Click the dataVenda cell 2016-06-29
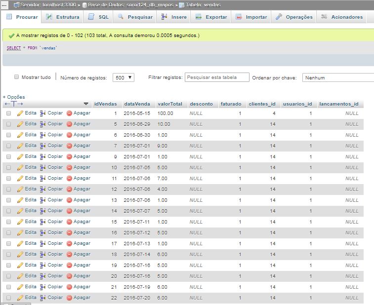Viewport: 374px width, 305px height. point(137,124)
